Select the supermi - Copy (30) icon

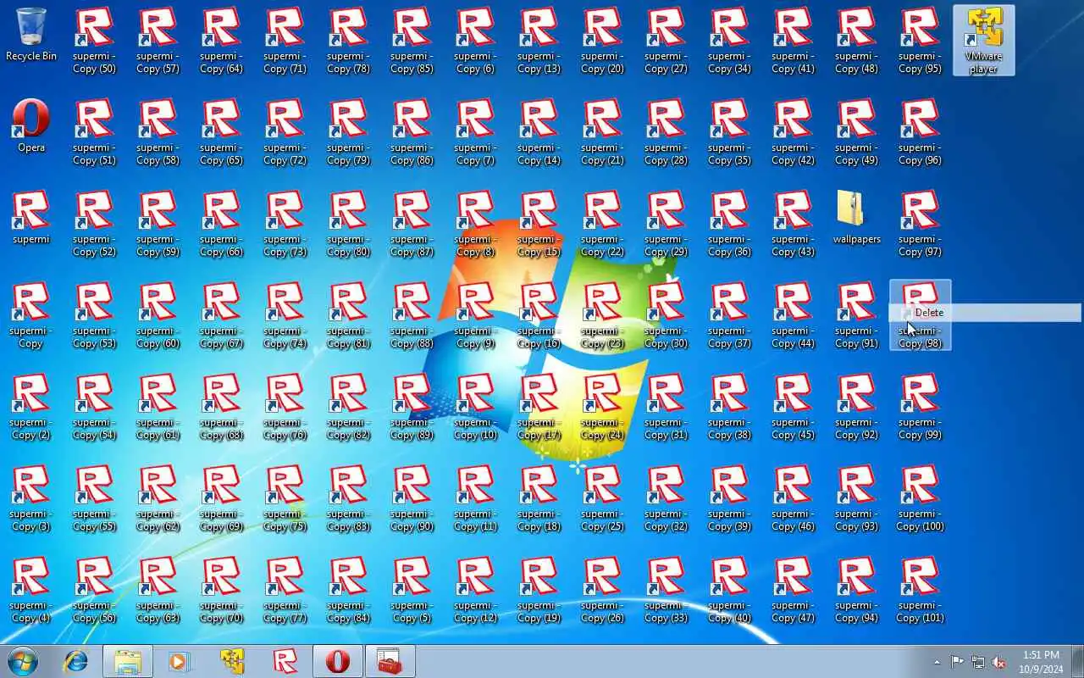coord(666,314)
